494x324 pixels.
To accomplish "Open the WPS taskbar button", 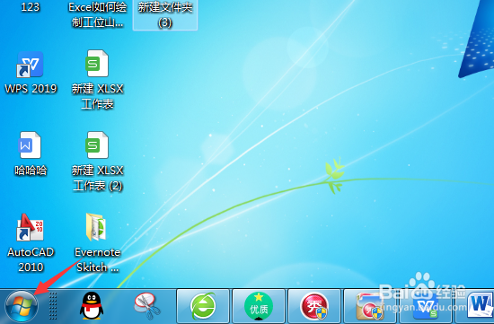I will 426,306.
